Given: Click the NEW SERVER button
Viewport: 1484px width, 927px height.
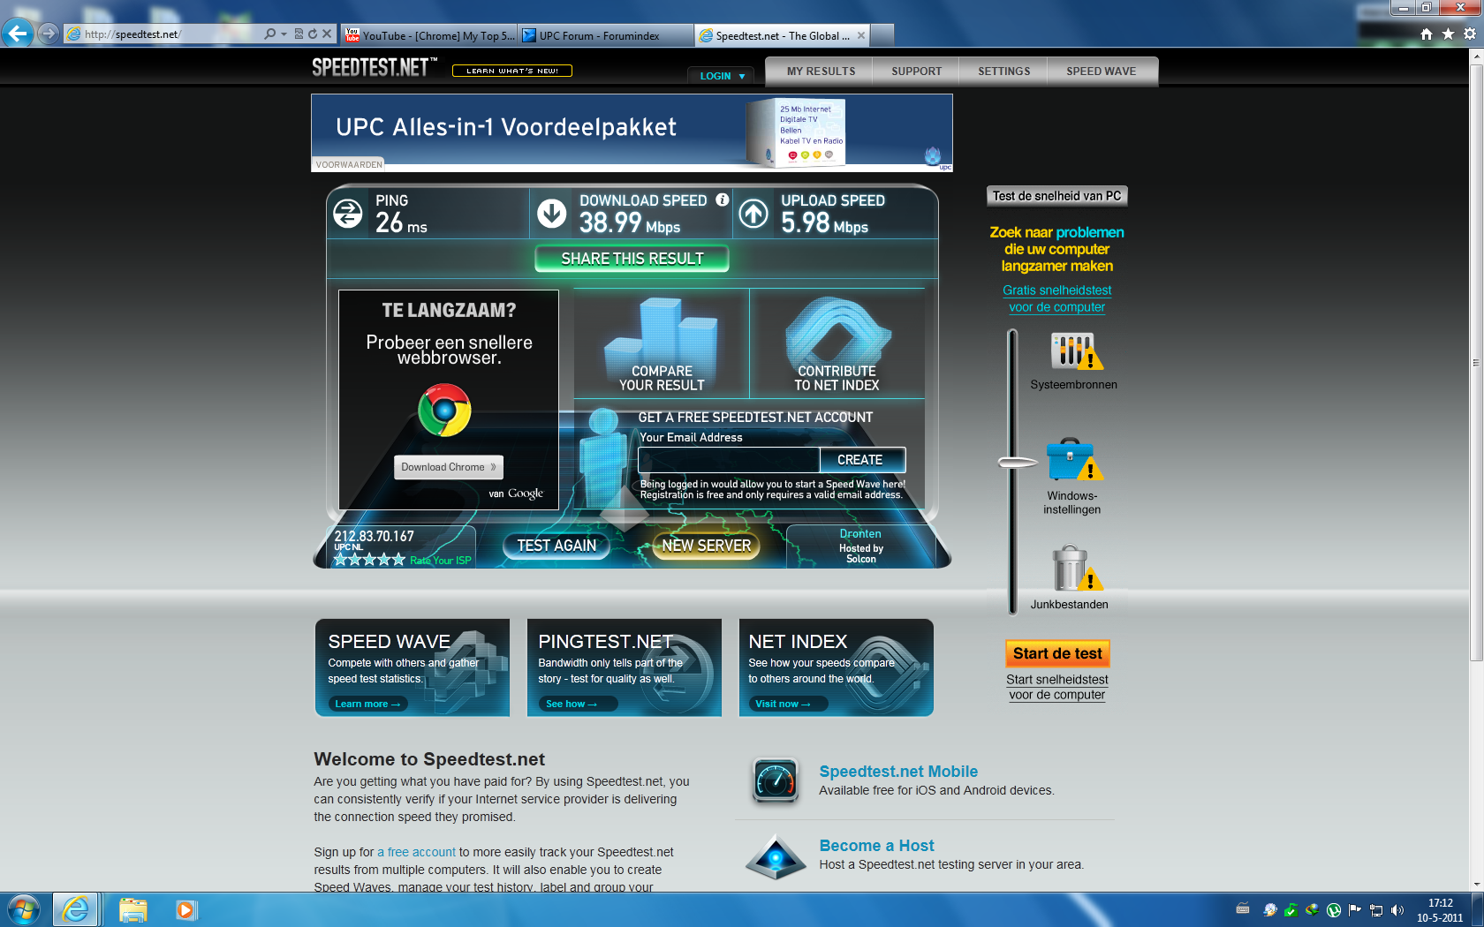Looking at the screenshot, I should coord(706,546).
